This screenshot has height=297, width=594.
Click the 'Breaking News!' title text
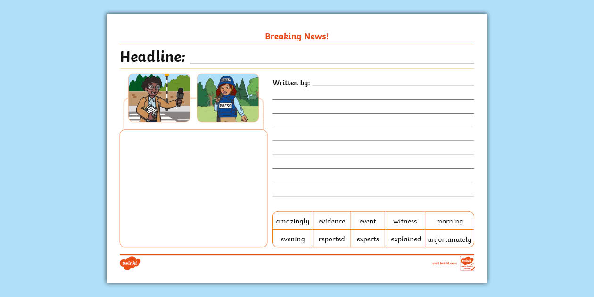pos(297,36)
